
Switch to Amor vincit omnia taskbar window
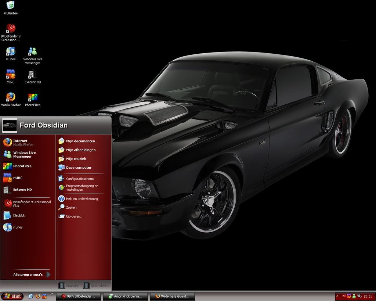(126, 297)
